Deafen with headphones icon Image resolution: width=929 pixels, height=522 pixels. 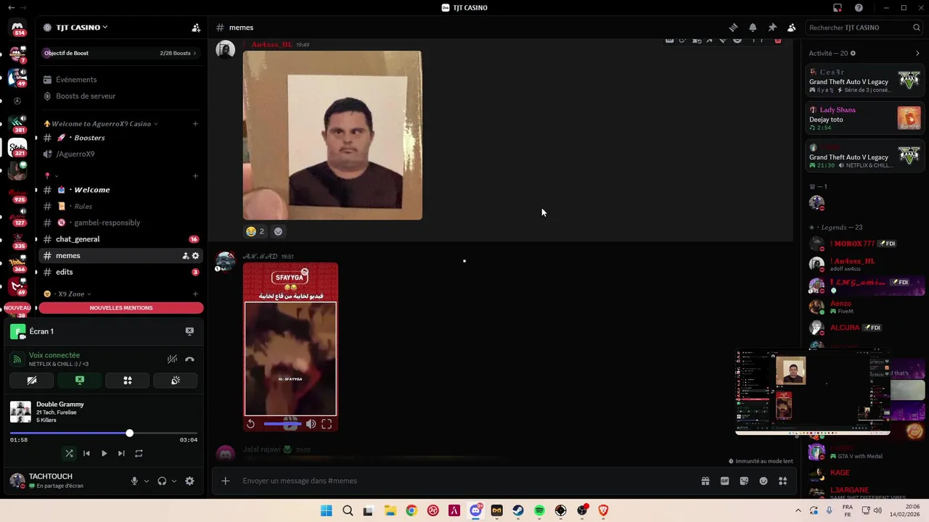coord(162,481)
